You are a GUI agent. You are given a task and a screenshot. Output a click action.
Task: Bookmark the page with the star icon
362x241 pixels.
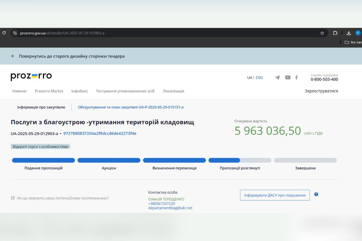coord(322,33)
